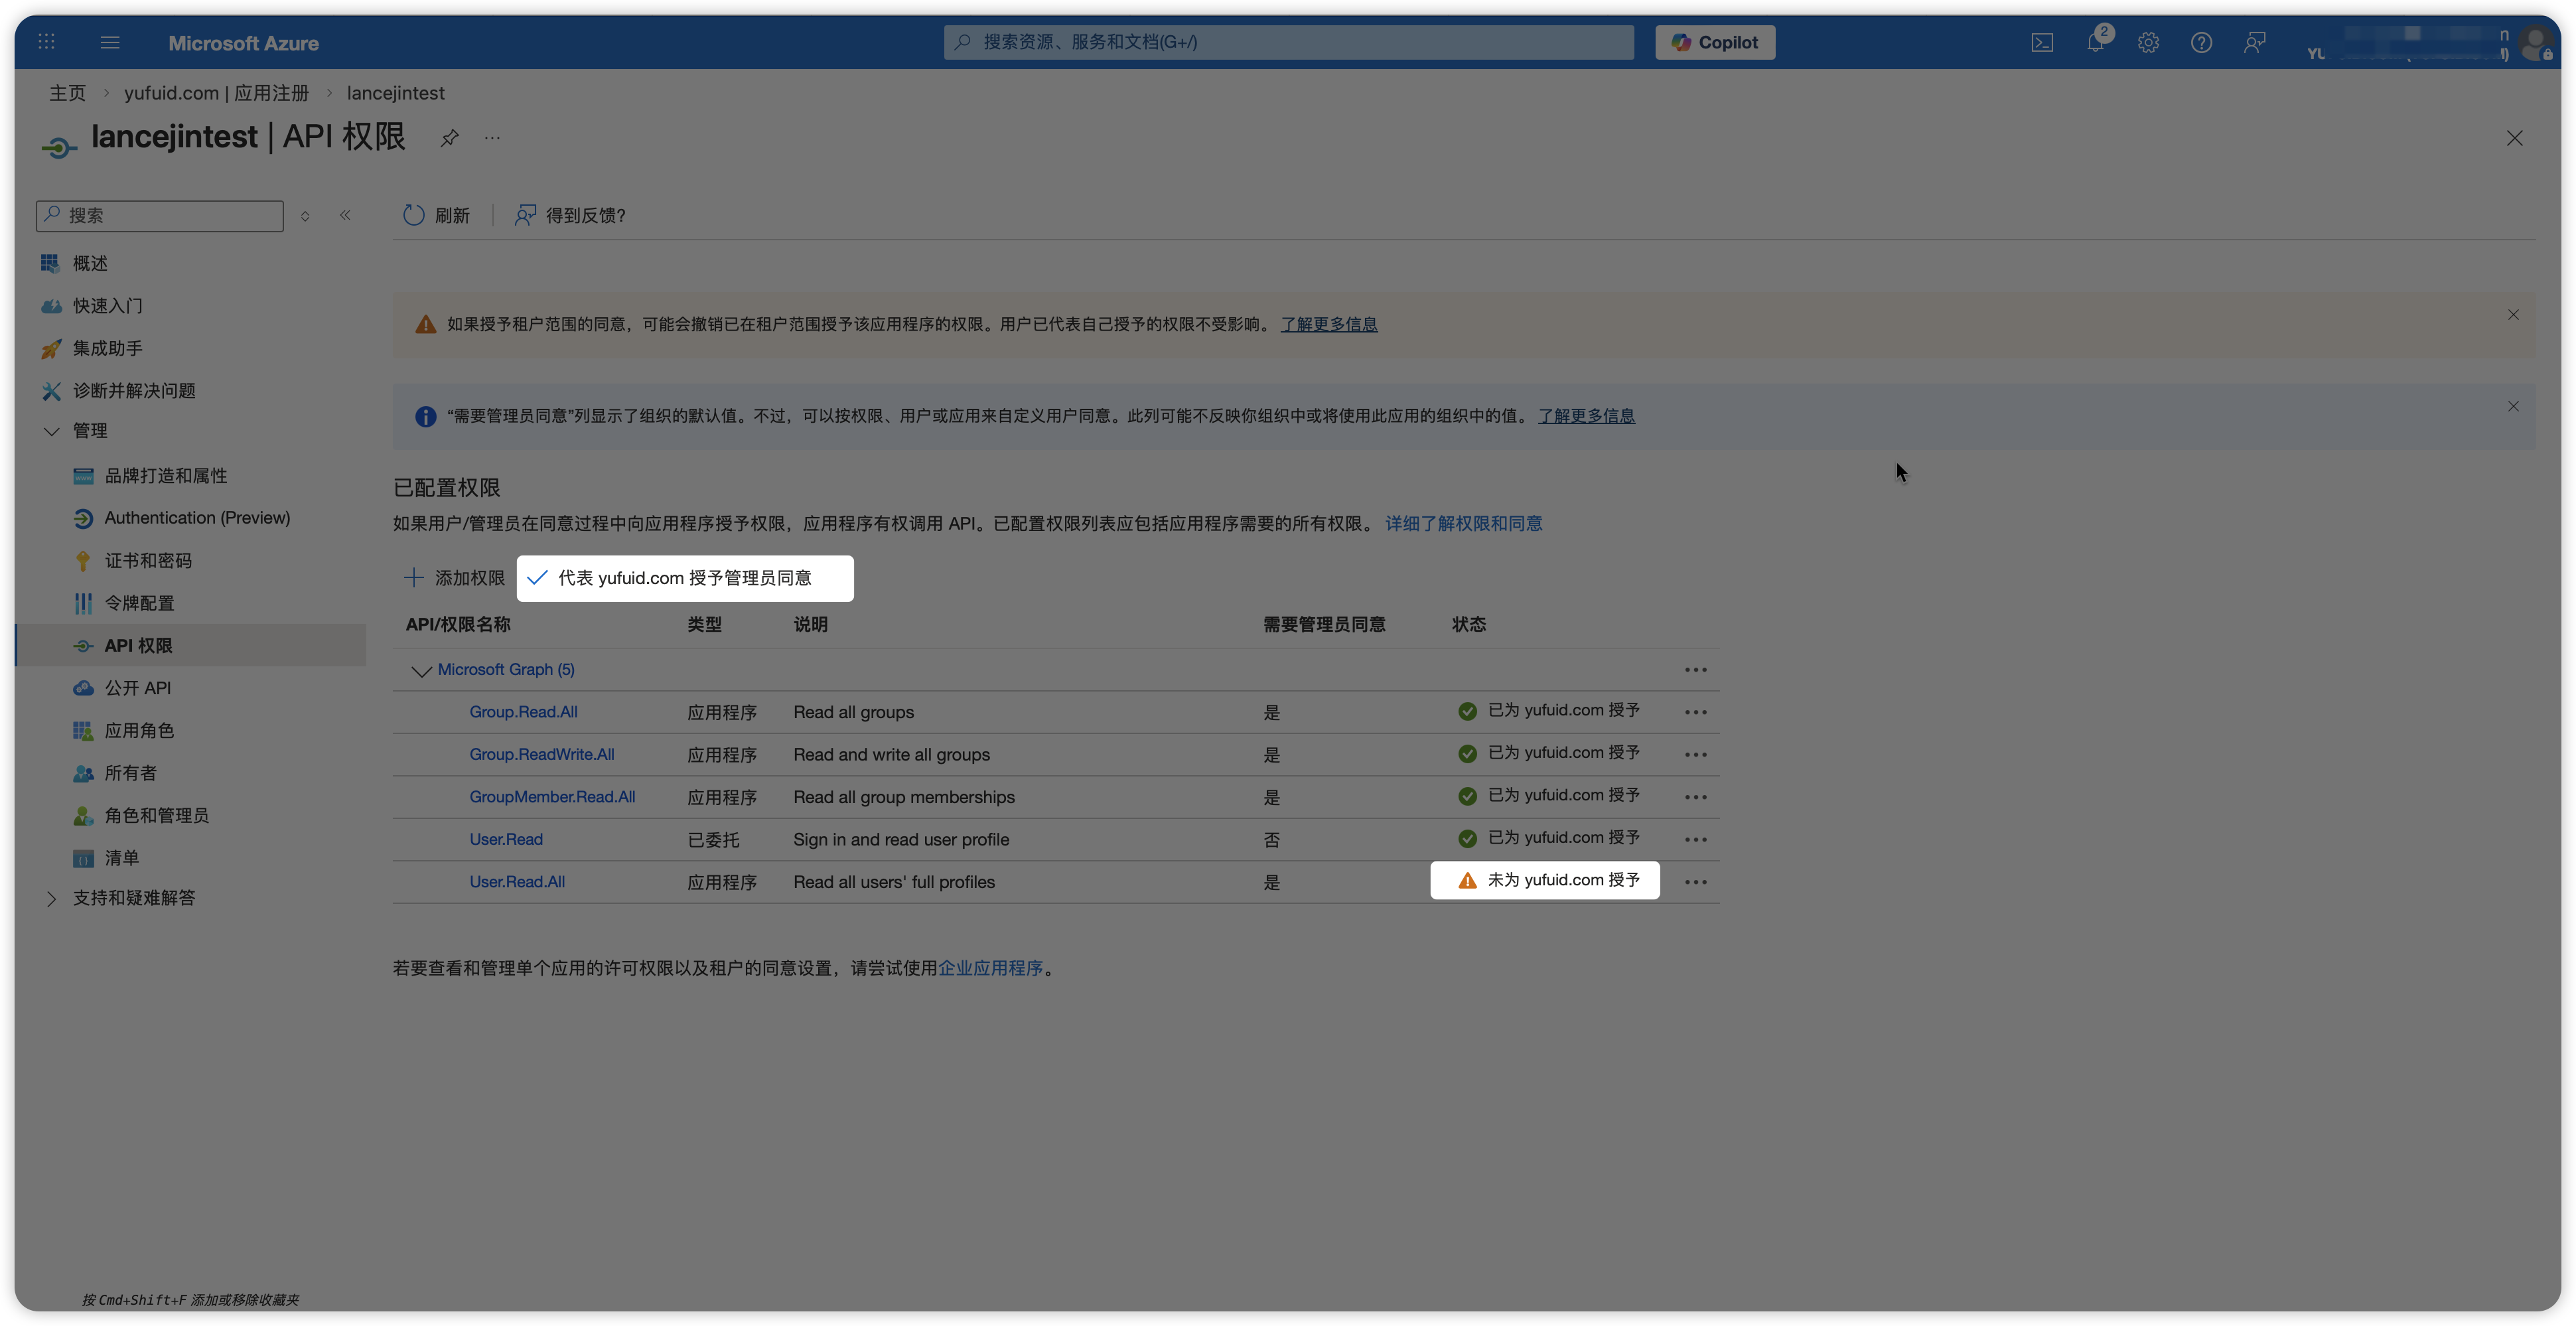
Task: Collapse the sidebar with double-chevron icon
Action: coord(345,215)
